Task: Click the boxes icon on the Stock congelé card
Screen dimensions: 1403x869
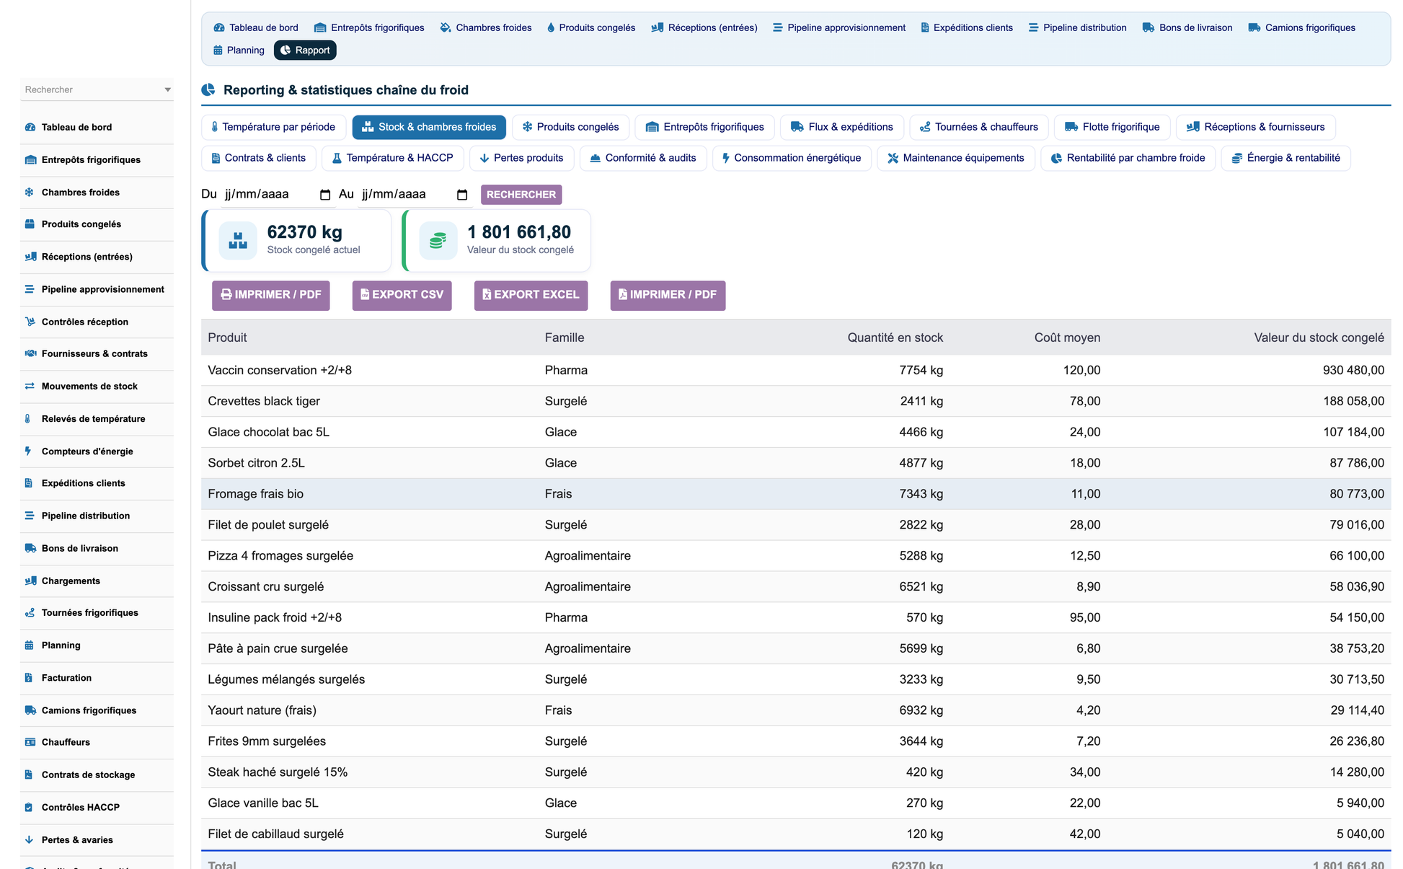Action: [x=238, y=240]
